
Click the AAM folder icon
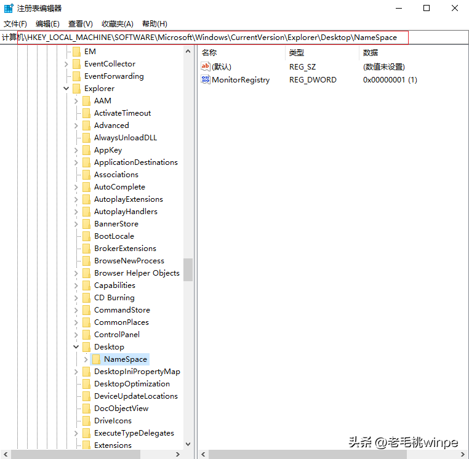click(x=86, y=101)
